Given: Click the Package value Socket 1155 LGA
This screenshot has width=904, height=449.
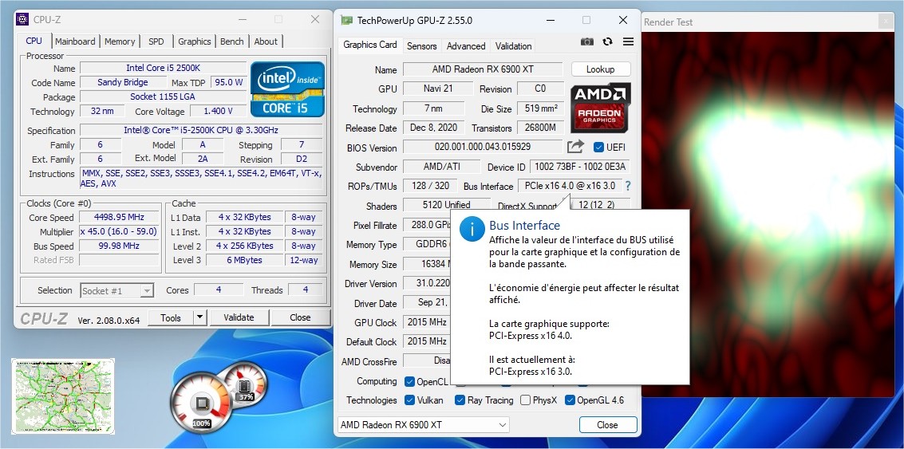Looking at the screenshot, I should [163, 96].
